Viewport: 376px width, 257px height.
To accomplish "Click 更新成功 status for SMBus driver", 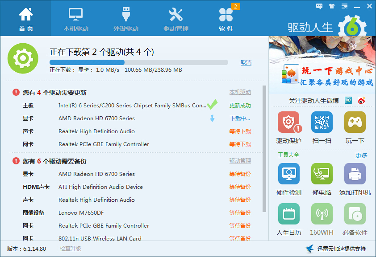I will tap(240, 106).
